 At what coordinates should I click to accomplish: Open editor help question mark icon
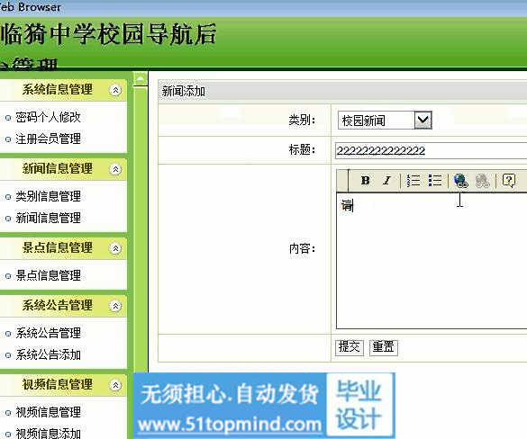508,181
